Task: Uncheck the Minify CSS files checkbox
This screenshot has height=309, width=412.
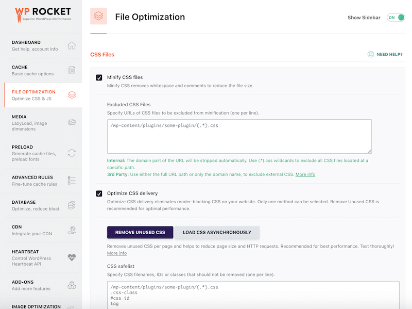Action: pos(99,77)
